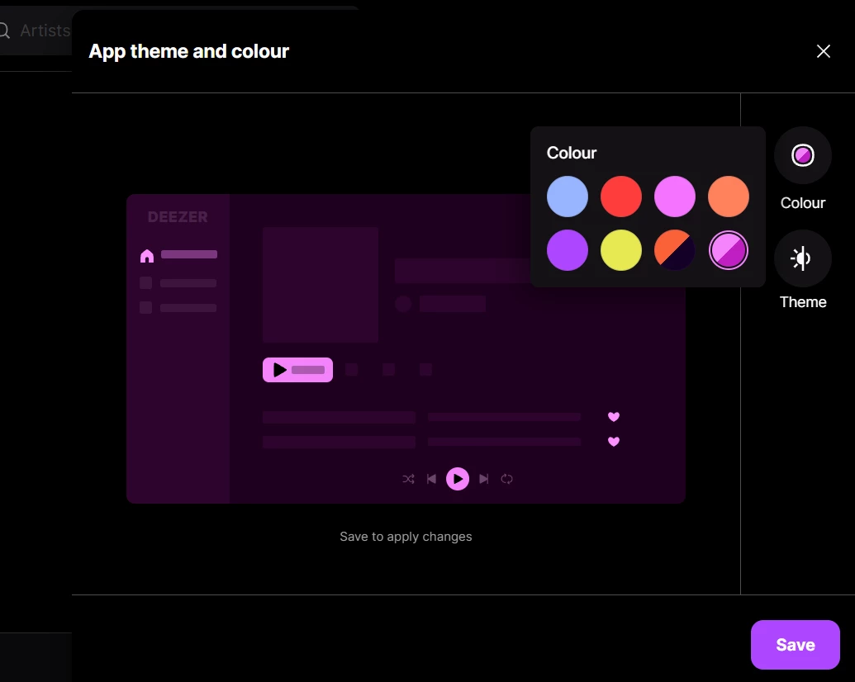Click the play button in preview player
Screen dimensions: 855x682
pos(458,479)
